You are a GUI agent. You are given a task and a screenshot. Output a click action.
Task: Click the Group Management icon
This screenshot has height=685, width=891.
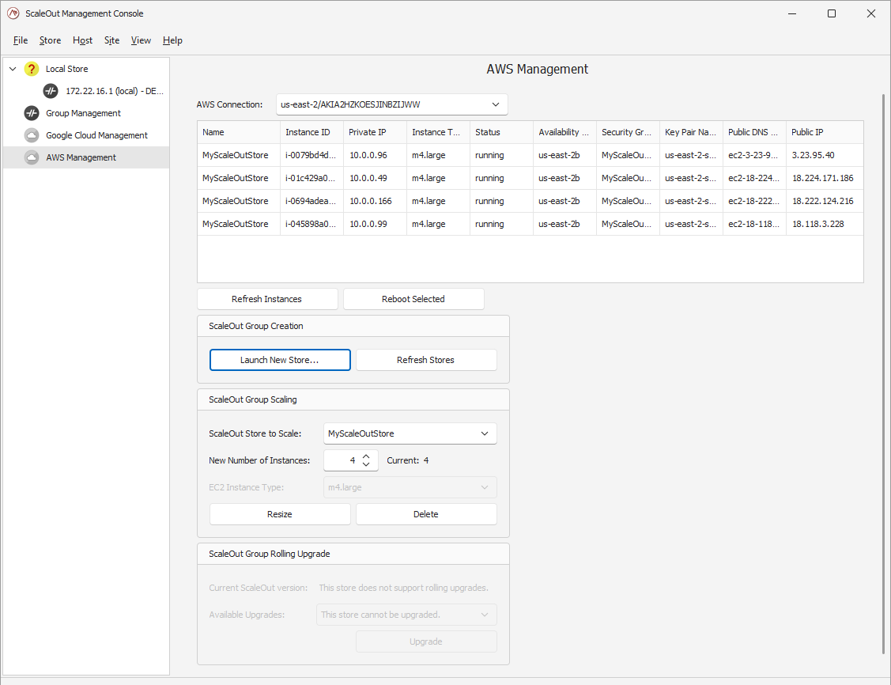tap(32, 113)
